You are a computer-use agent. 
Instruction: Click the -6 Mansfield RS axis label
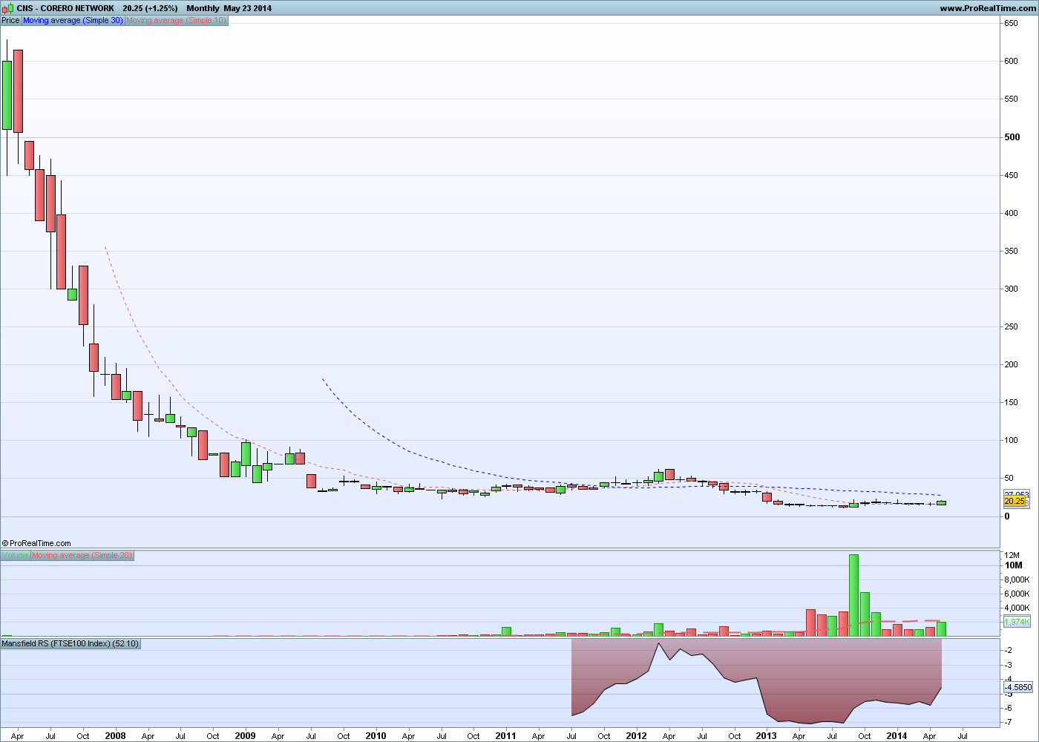coord(1009,708)
